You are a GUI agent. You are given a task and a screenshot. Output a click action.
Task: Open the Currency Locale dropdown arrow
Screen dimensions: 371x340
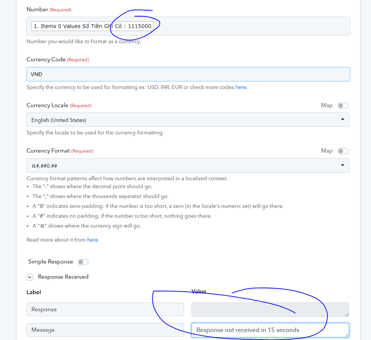pos(342,119)
